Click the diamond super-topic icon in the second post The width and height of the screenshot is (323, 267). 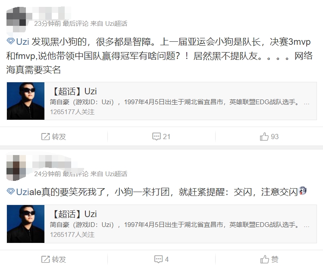(10, 191)
